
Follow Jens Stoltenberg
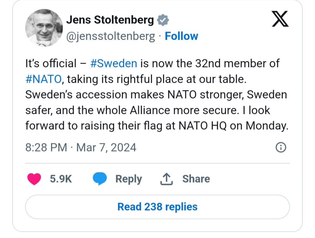click(x=181, y=36)
